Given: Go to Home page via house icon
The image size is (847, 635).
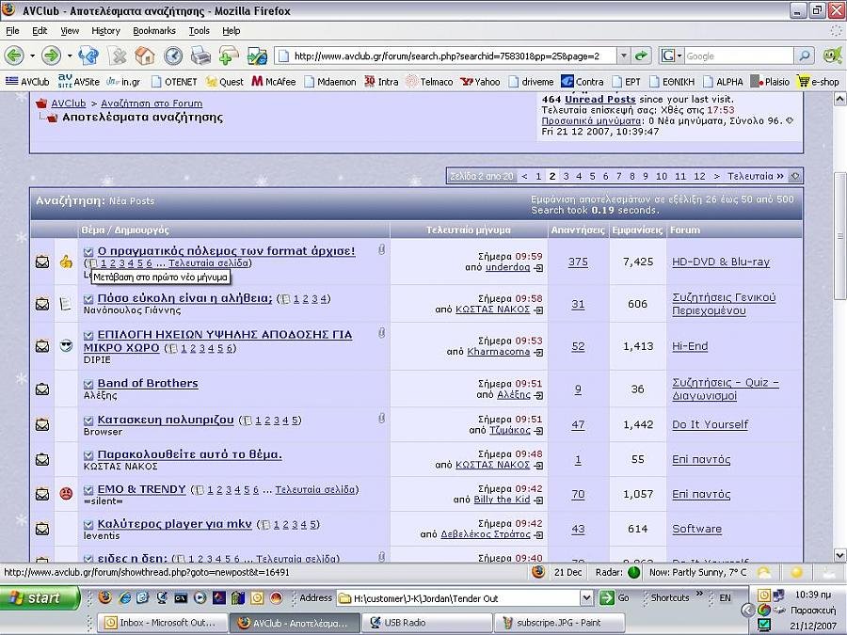Looking at the screenshot, I should [x=145, y=56].
